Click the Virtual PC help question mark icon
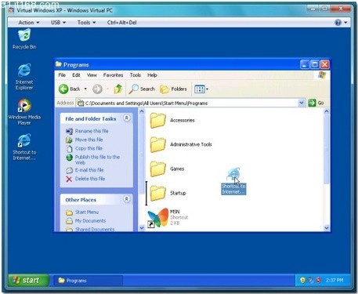This screenshot has height=294, width=358. [338, 23]
